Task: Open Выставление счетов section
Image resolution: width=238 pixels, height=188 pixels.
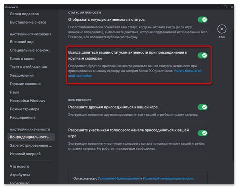Action: pyautogui.click(x=28, y=22)
